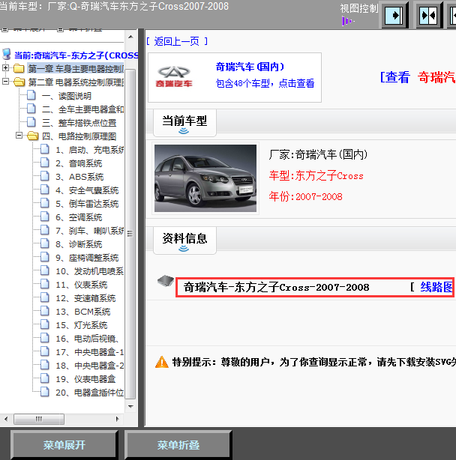Click 返回上一页 link
Screen dimensions: 456x460
point(177,41)
